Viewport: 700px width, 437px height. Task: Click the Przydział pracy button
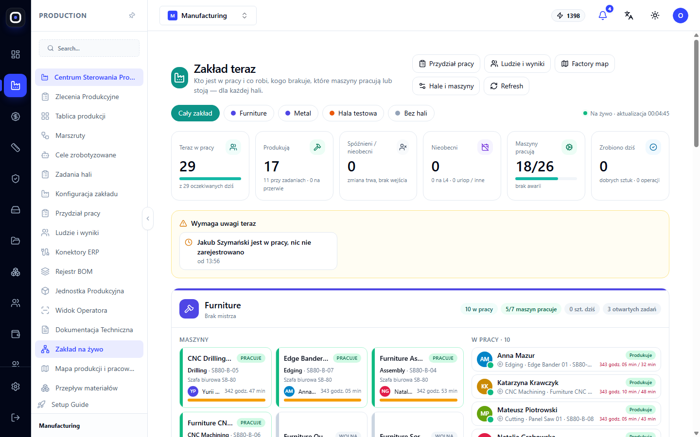point(446,64)
